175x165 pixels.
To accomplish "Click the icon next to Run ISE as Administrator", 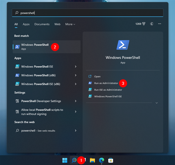I will tap(90, 90).
